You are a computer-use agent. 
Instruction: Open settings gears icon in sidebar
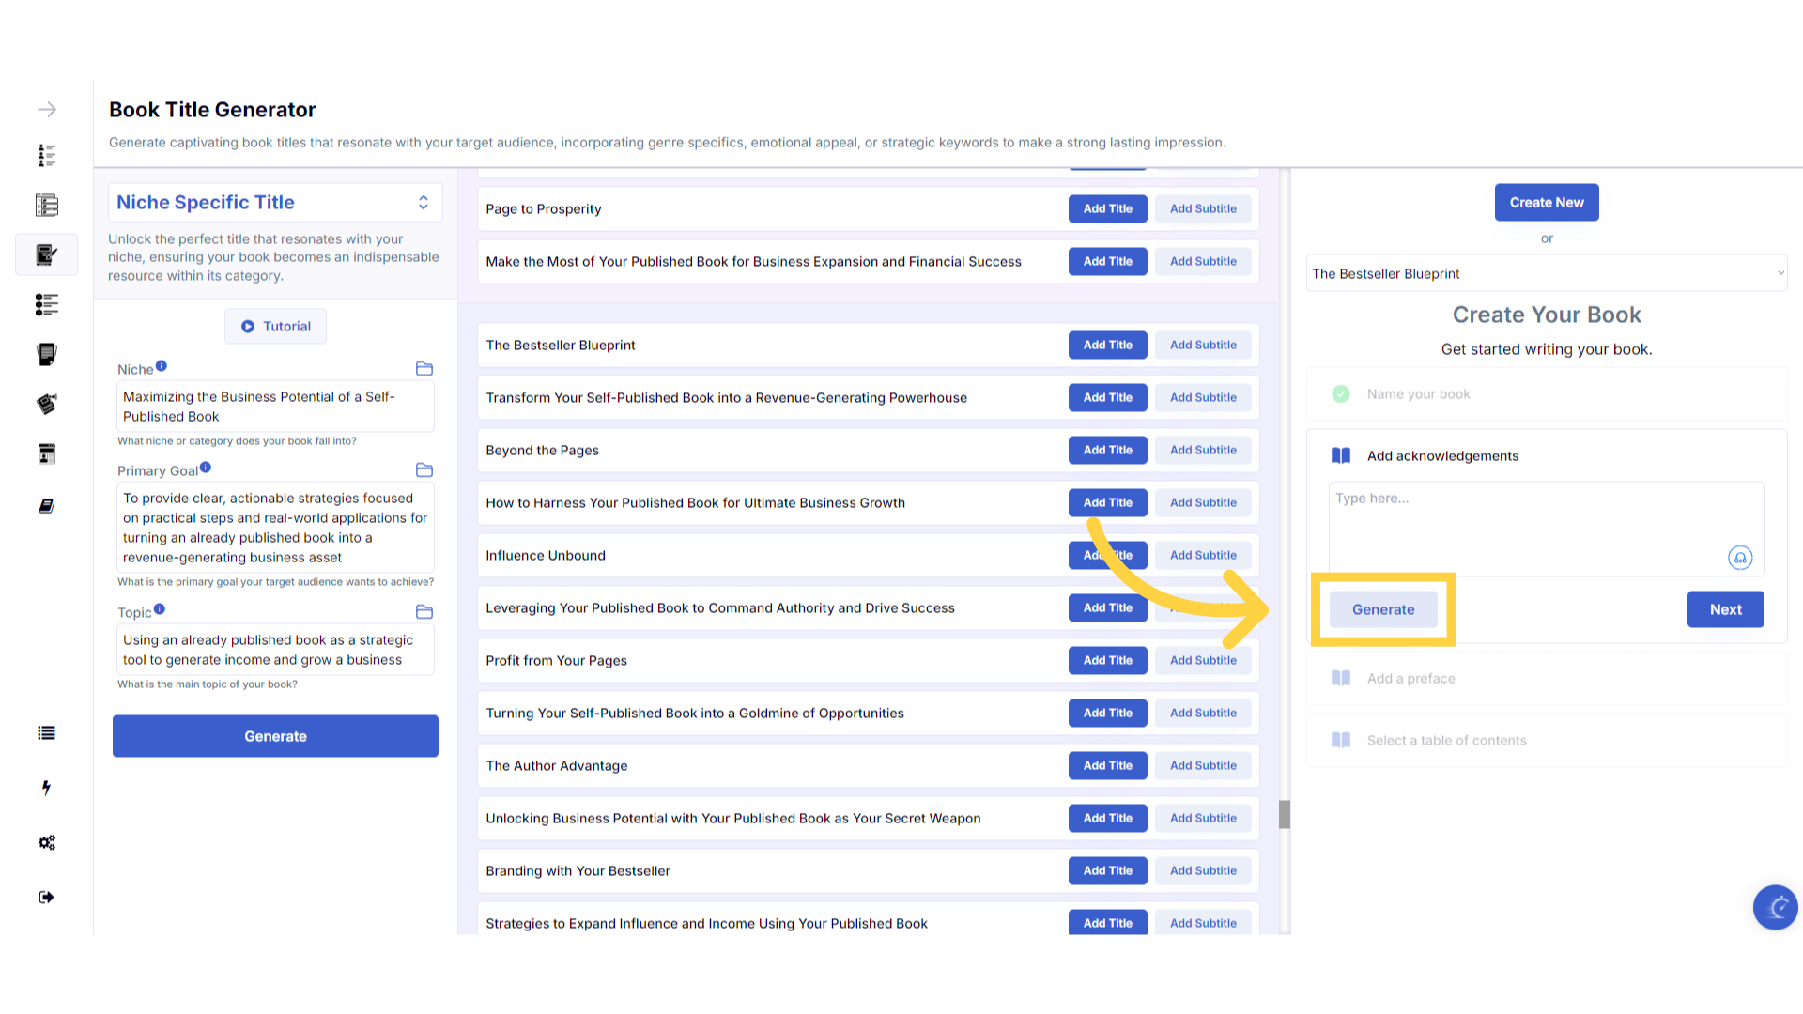(46, 842)
